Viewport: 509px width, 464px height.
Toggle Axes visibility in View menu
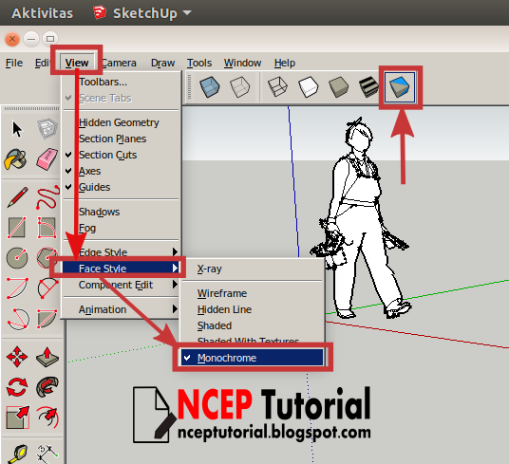121,171
